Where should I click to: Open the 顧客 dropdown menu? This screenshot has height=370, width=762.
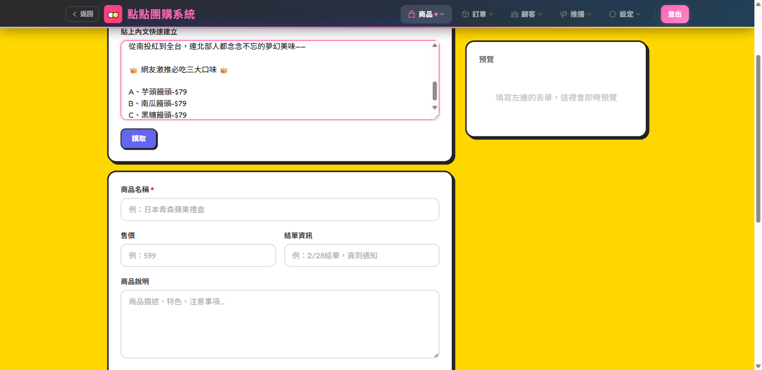pyautogui.click(x=526, y=14)
